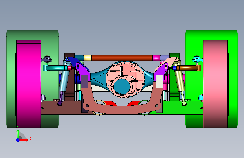Select the left shock lower mounting eye
Image resolution: width=244 pixels, height=158 pixels.
tap(60, 103)
